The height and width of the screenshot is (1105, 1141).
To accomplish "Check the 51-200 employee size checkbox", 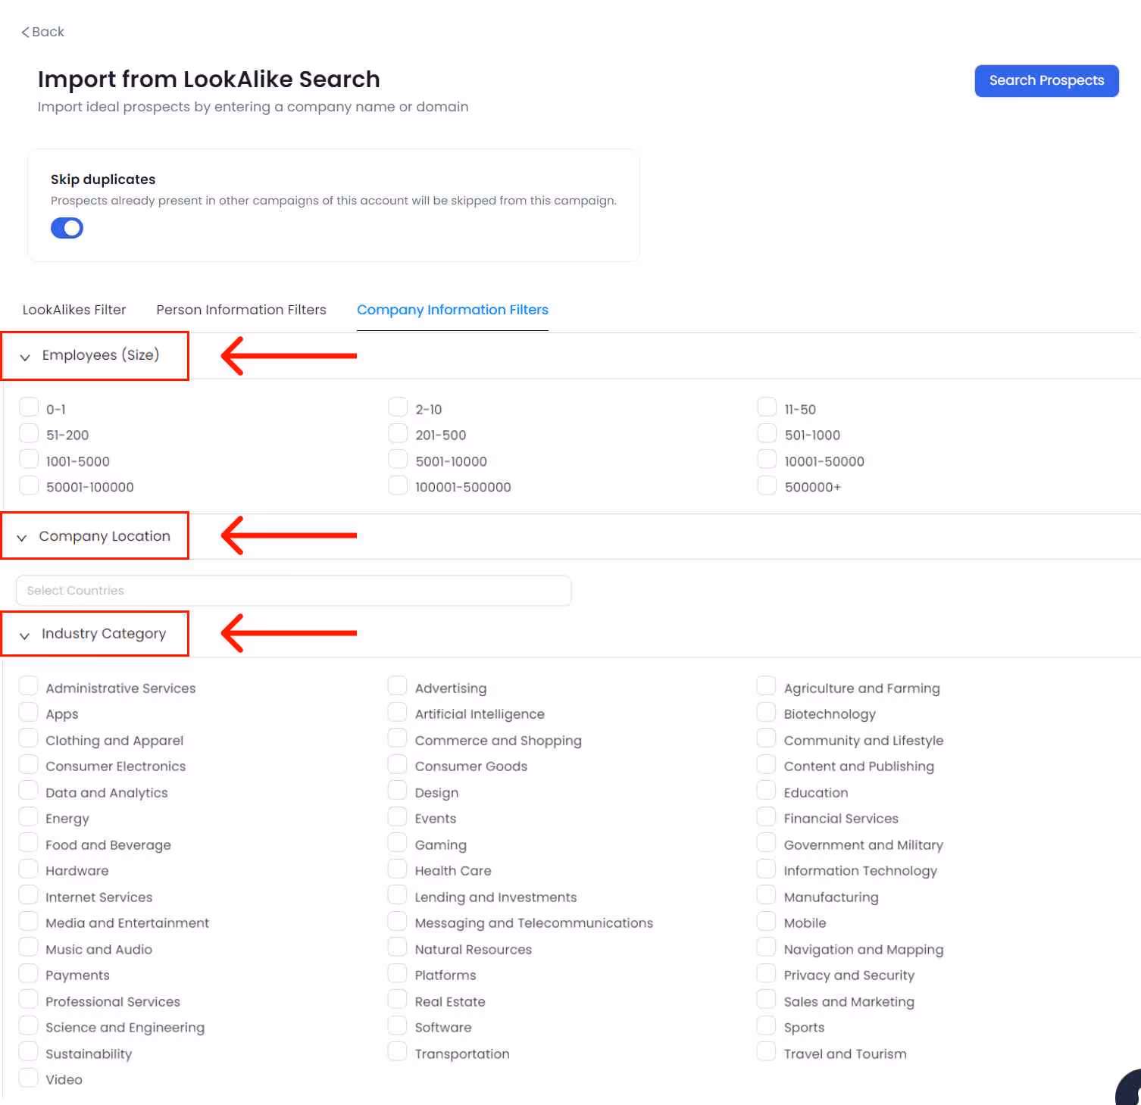I will [x=28, y=432].
